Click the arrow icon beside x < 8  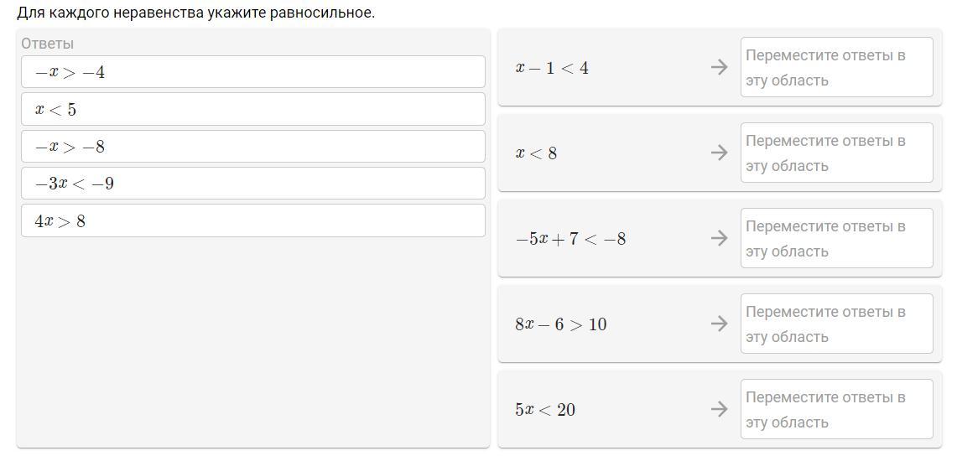[x=720, y=153]
